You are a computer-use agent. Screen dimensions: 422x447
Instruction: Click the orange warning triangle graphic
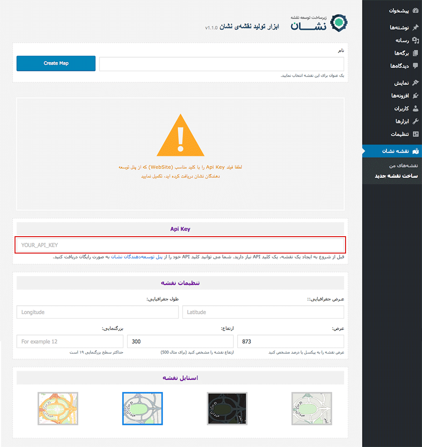(x=181, y=136)
